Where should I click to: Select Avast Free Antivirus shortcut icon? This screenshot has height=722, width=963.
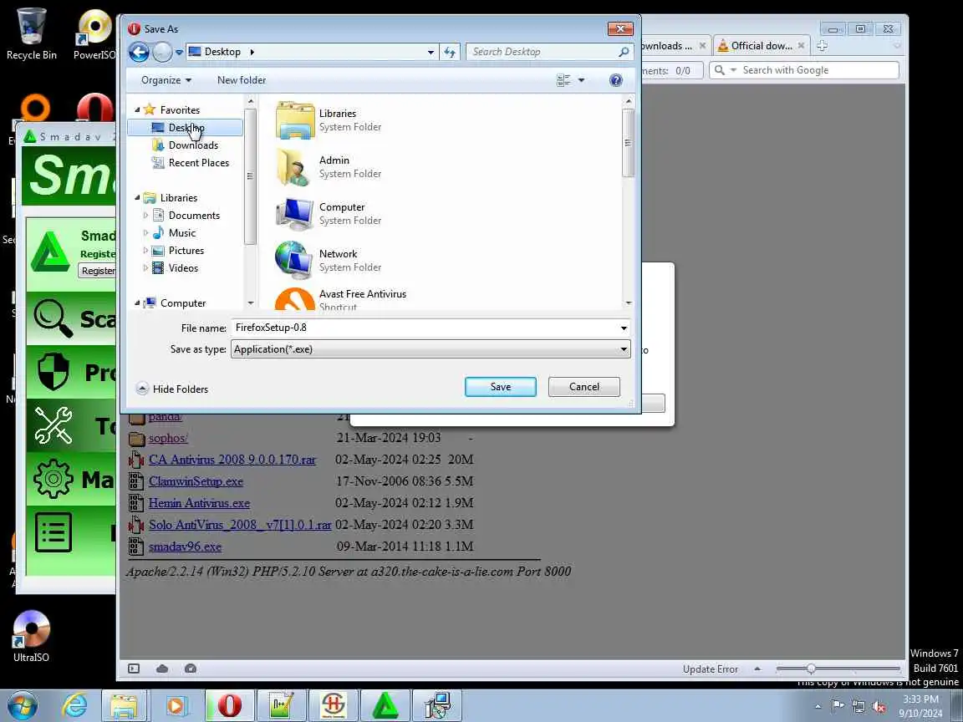pos(295,298)
